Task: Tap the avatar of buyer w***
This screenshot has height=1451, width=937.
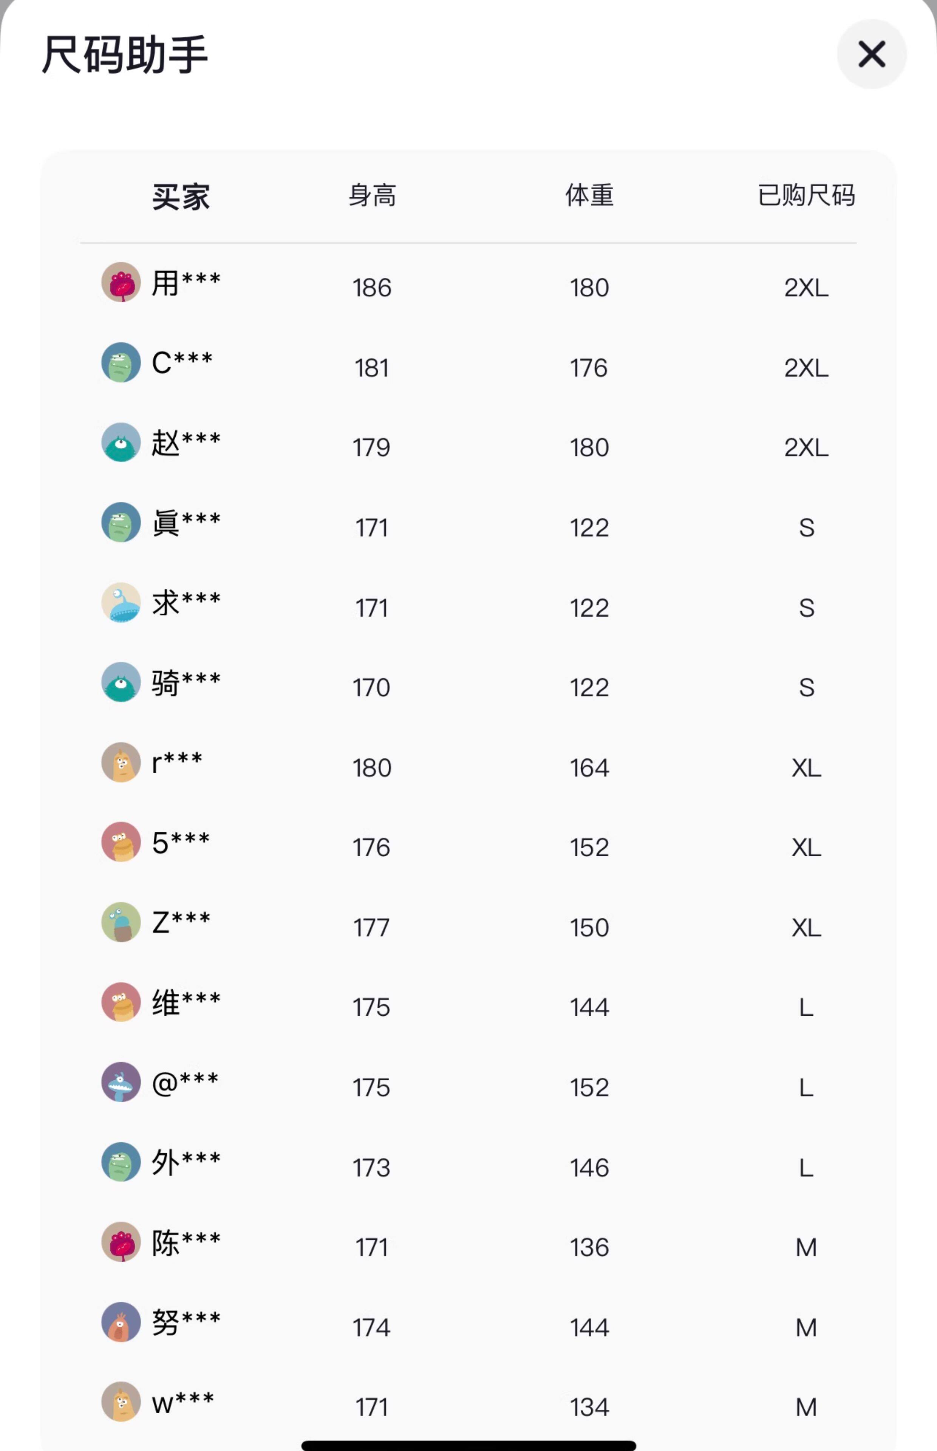Action: pos(121,1402)
